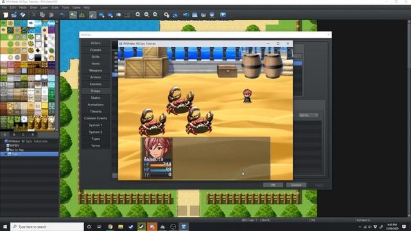Screen dimensions: 411x231
Task: Open the Edit menu
Action: coord(13,8)
